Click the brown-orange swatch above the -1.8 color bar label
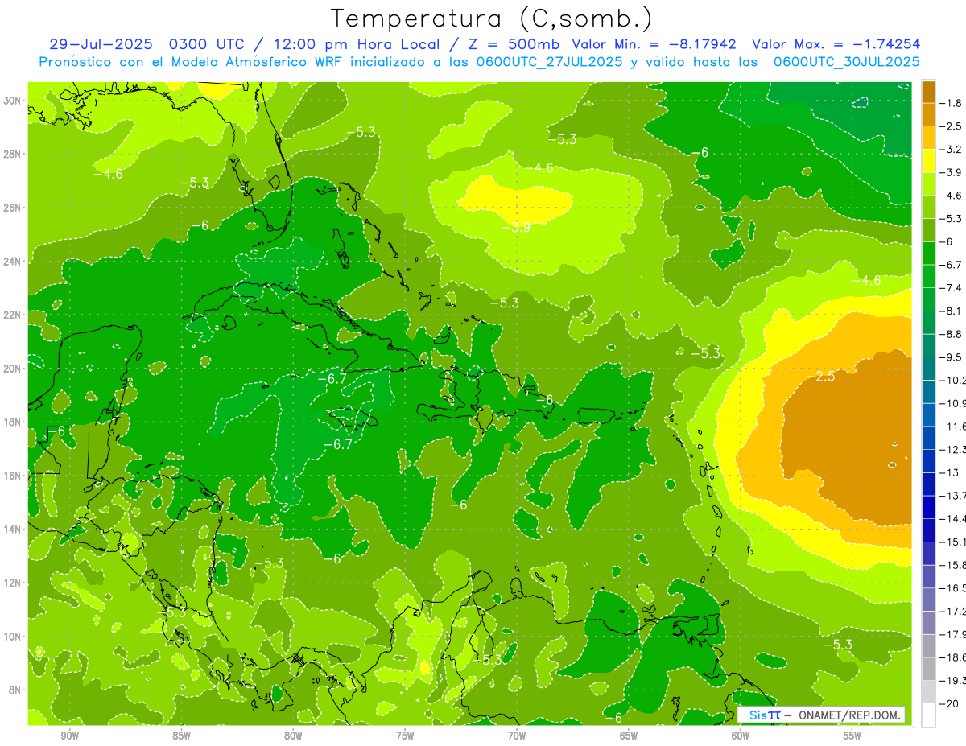Image resolution: width=966 pixels, height=746 pixels. point(928,92)
